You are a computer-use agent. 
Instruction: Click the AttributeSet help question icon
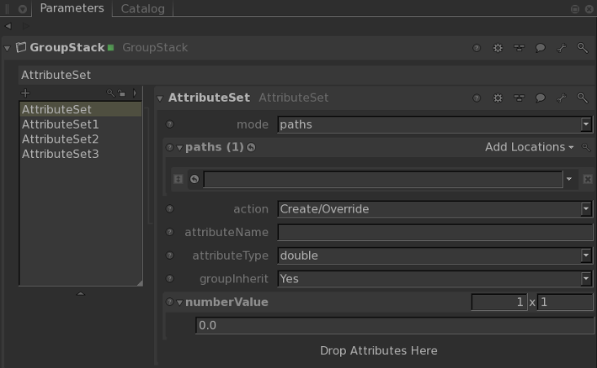pyautogui.click(x=477, y=98)
